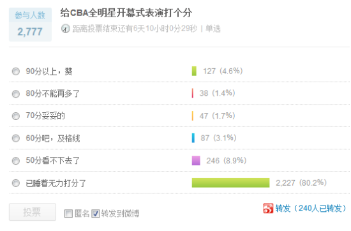The width and height of the screenshot is (351, 231).
Task: Click the purple 8.9% result bar
Action: (x=196, y=161)
